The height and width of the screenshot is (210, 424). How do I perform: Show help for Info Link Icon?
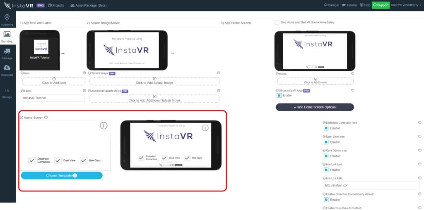(x=420, y=164)
